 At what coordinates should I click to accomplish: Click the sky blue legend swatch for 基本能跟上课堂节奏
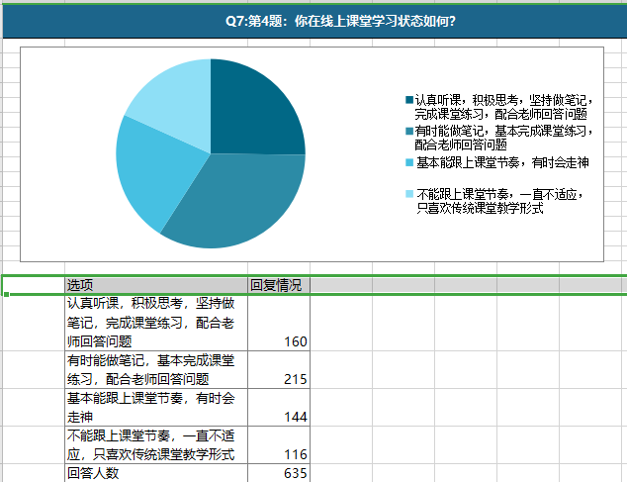[409, 162]
